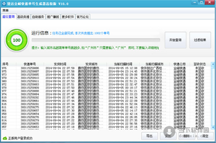Click the table scrollbar down arrow
This screenshot has height=143, width=216.
click(213, 127)
